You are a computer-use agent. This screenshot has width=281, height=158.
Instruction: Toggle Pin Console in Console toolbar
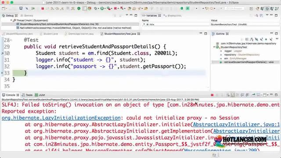click(x=253, y=95)
